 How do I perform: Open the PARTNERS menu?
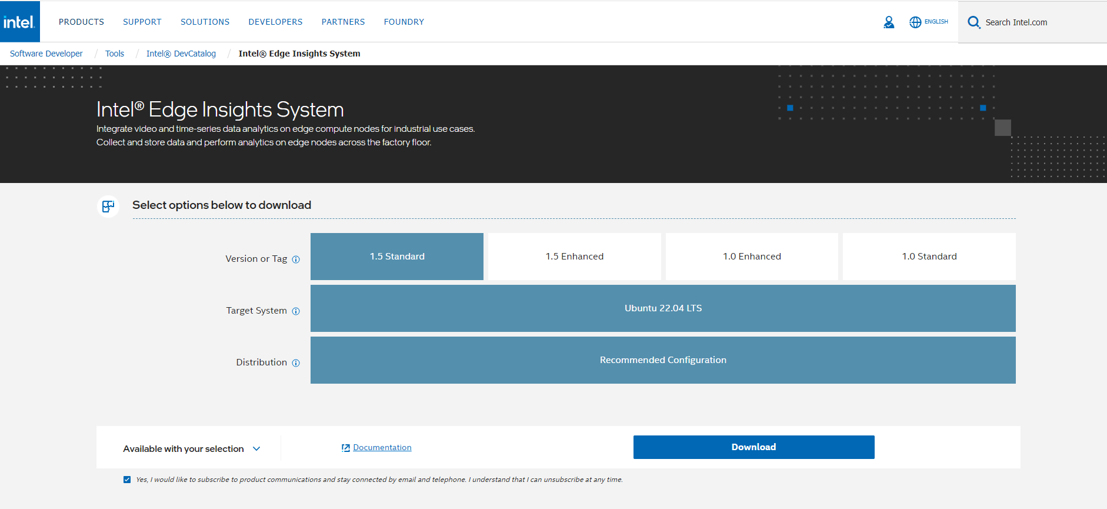coord(344,22)
